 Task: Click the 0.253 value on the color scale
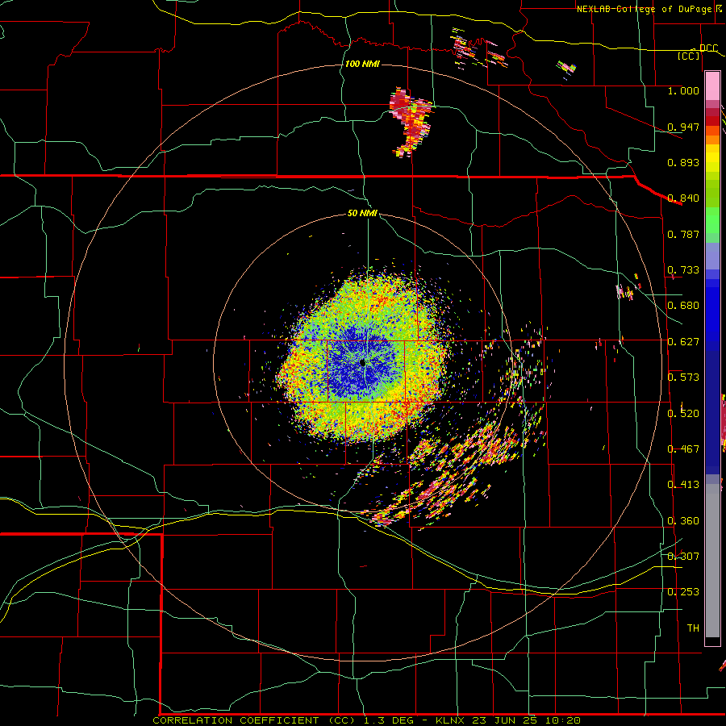pos(683,592)
